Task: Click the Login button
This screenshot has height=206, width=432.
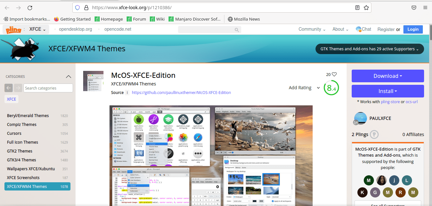Action: click(413, 29)
